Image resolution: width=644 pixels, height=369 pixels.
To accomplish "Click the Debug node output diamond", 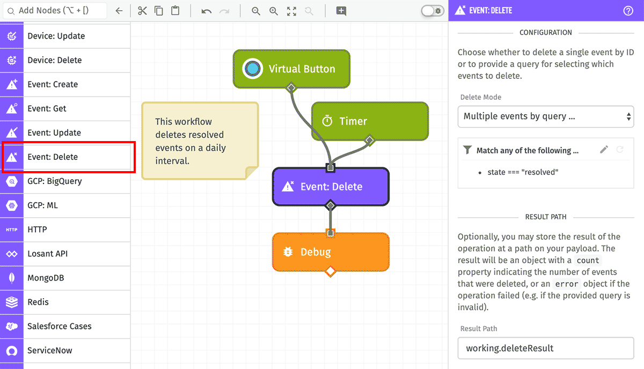I will pos(331,271).
